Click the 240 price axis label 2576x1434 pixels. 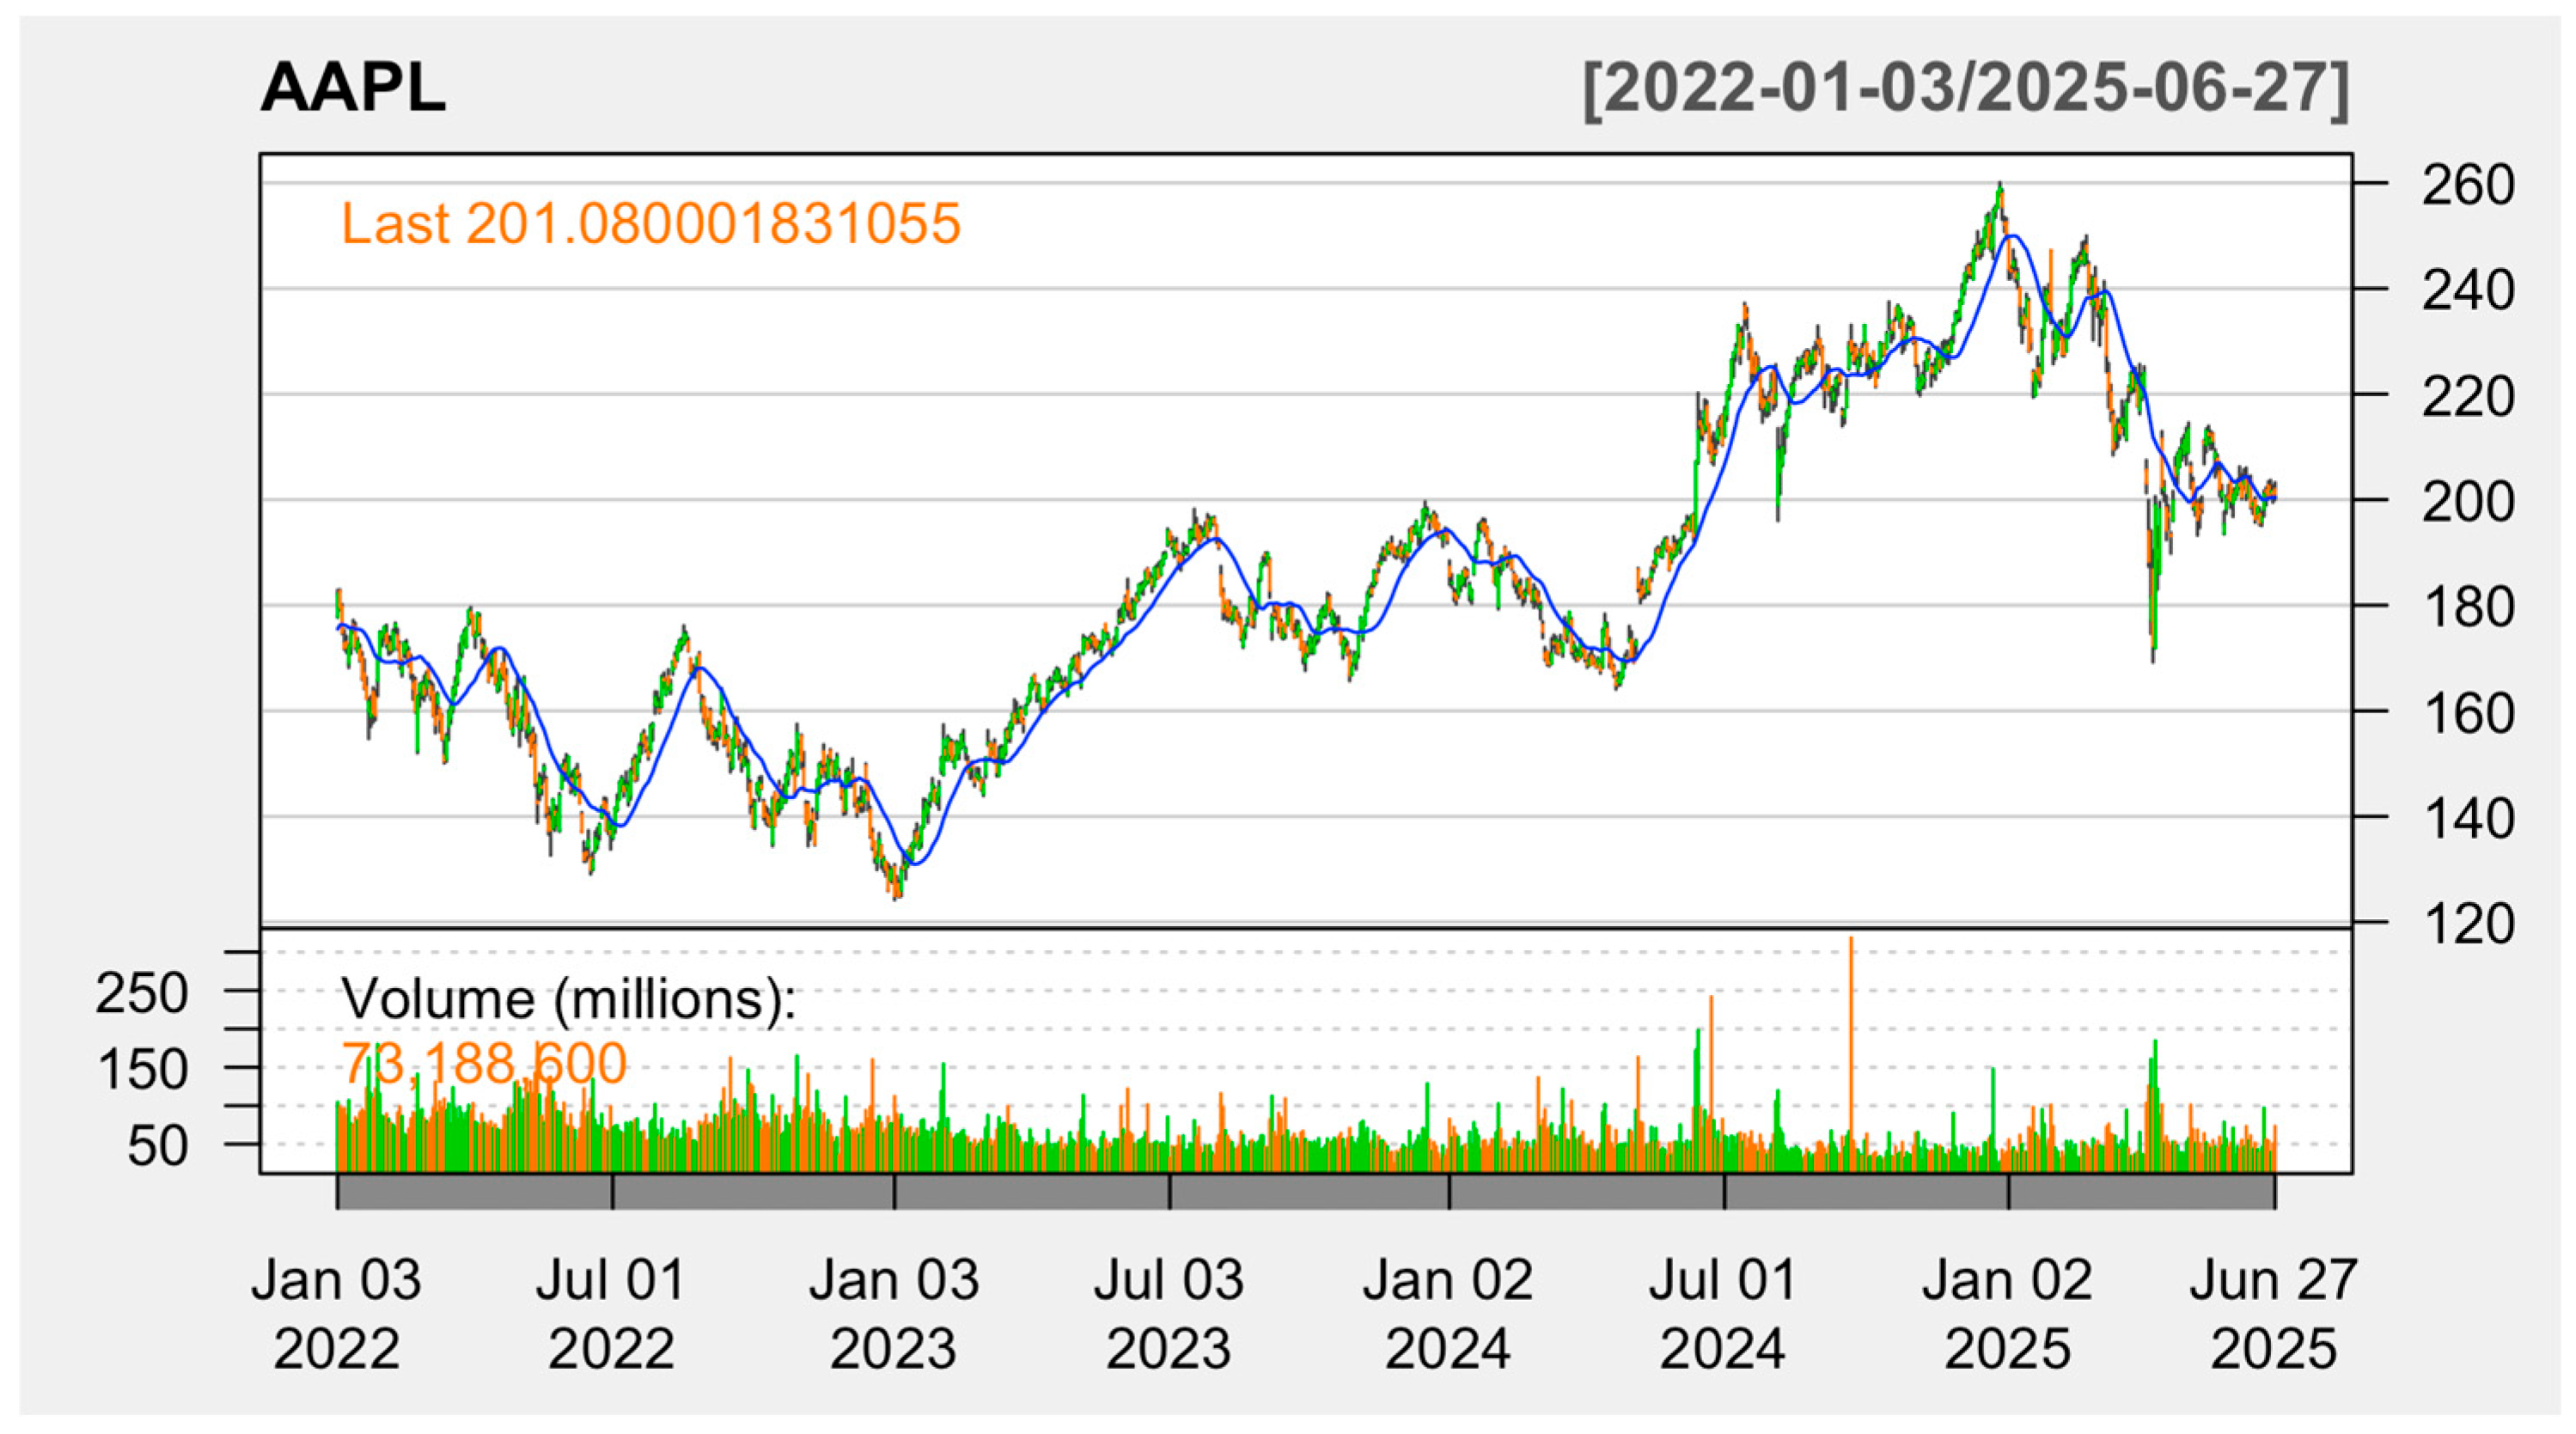point(2467,292)
